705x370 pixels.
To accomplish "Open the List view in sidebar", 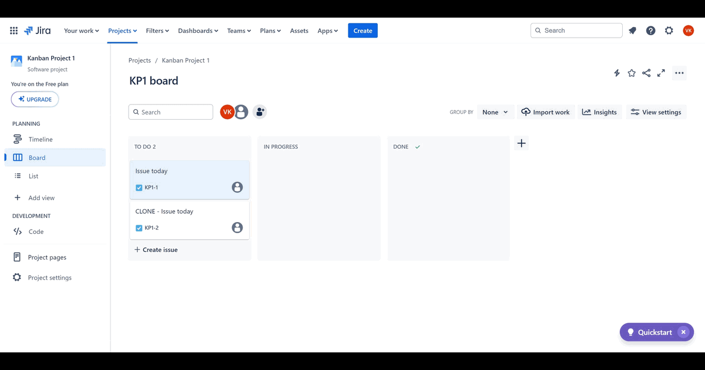I will pyautogui.click(x=55, y=176).
